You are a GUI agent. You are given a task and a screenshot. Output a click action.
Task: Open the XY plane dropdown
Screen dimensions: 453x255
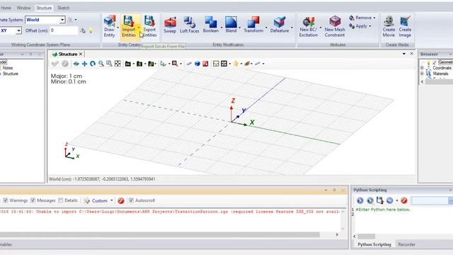click(18, 30)
